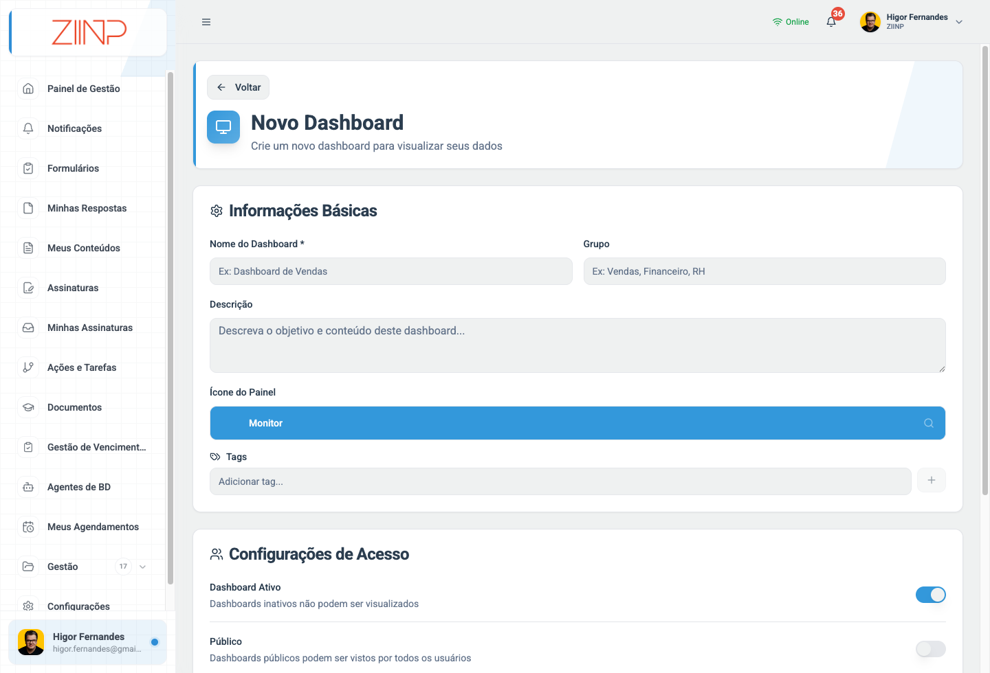This screenshot has height=673, width=990.
Task: Go back with the Voltar button
Action: click(238, 87)
